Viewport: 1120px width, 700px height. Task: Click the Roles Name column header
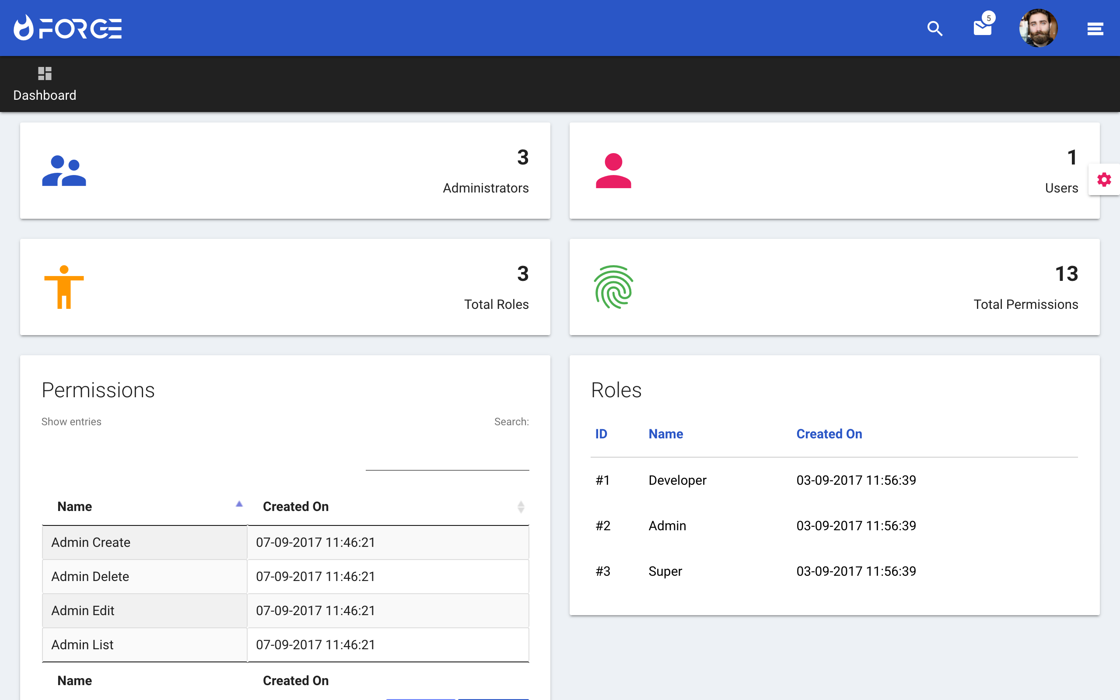point(665,434)
